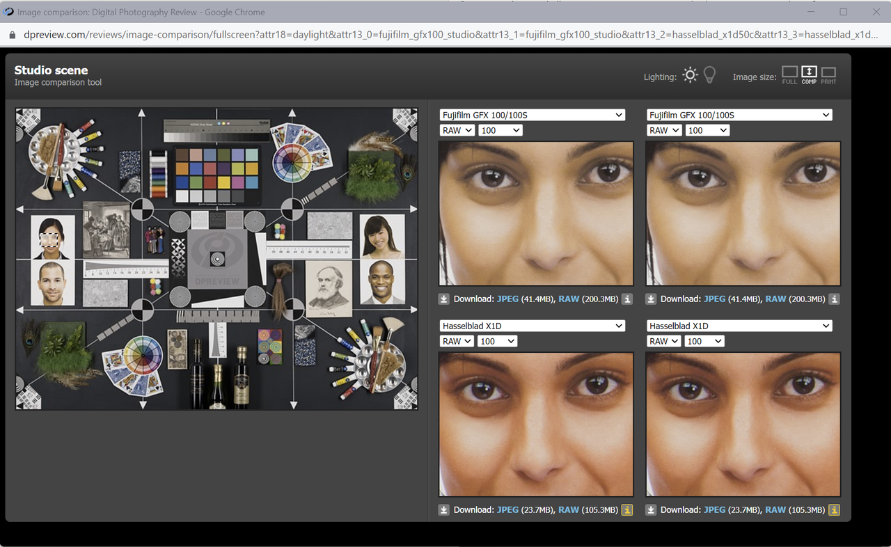Image resolution: width=891 pixels, height=547 pixels.
Task: Download JPEG (23.7MB) from bottom-right panel
Action: tap(715, 509)
